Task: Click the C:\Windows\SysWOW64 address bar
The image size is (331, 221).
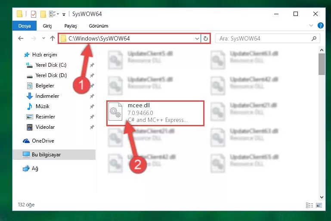Action: [129, 38]
